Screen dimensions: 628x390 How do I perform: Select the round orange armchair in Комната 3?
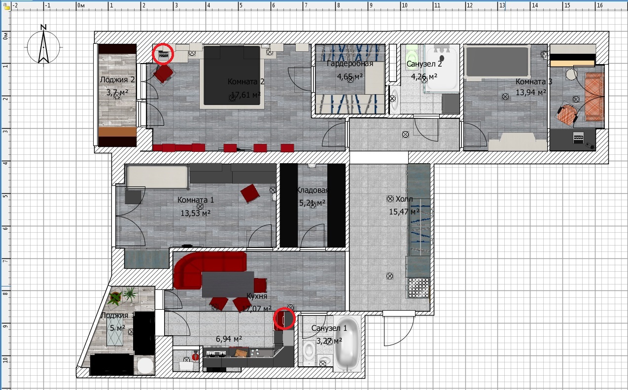point(567,115)
